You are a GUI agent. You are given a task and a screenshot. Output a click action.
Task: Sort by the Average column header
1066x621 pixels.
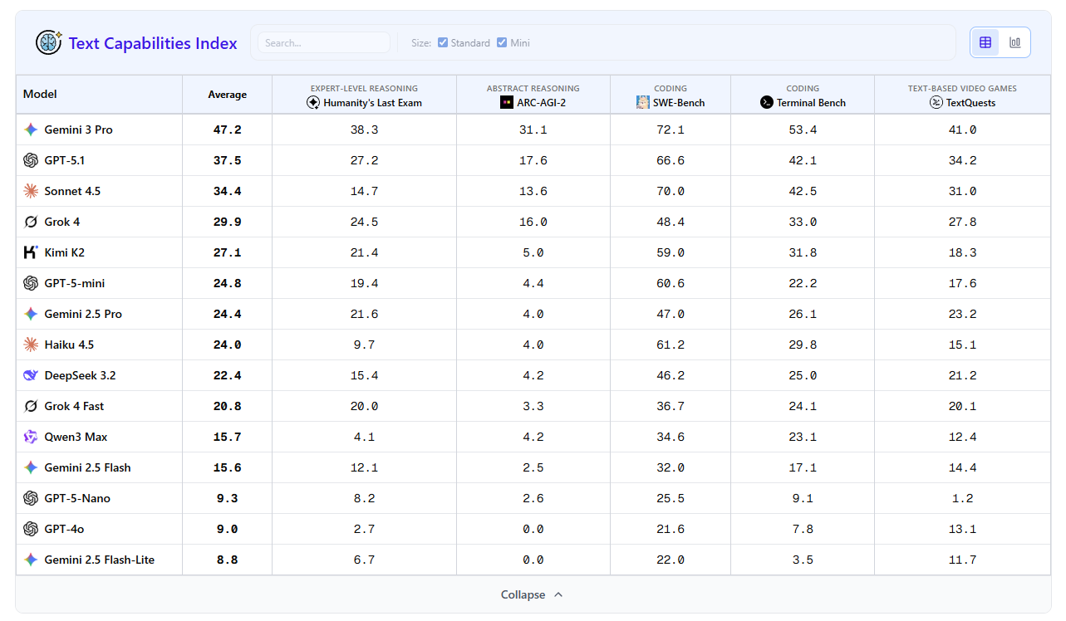click(x=227, y=95)
